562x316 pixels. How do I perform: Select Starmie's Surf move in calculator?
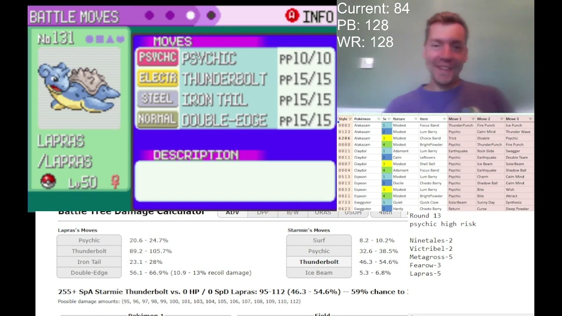tap(319, 241)
